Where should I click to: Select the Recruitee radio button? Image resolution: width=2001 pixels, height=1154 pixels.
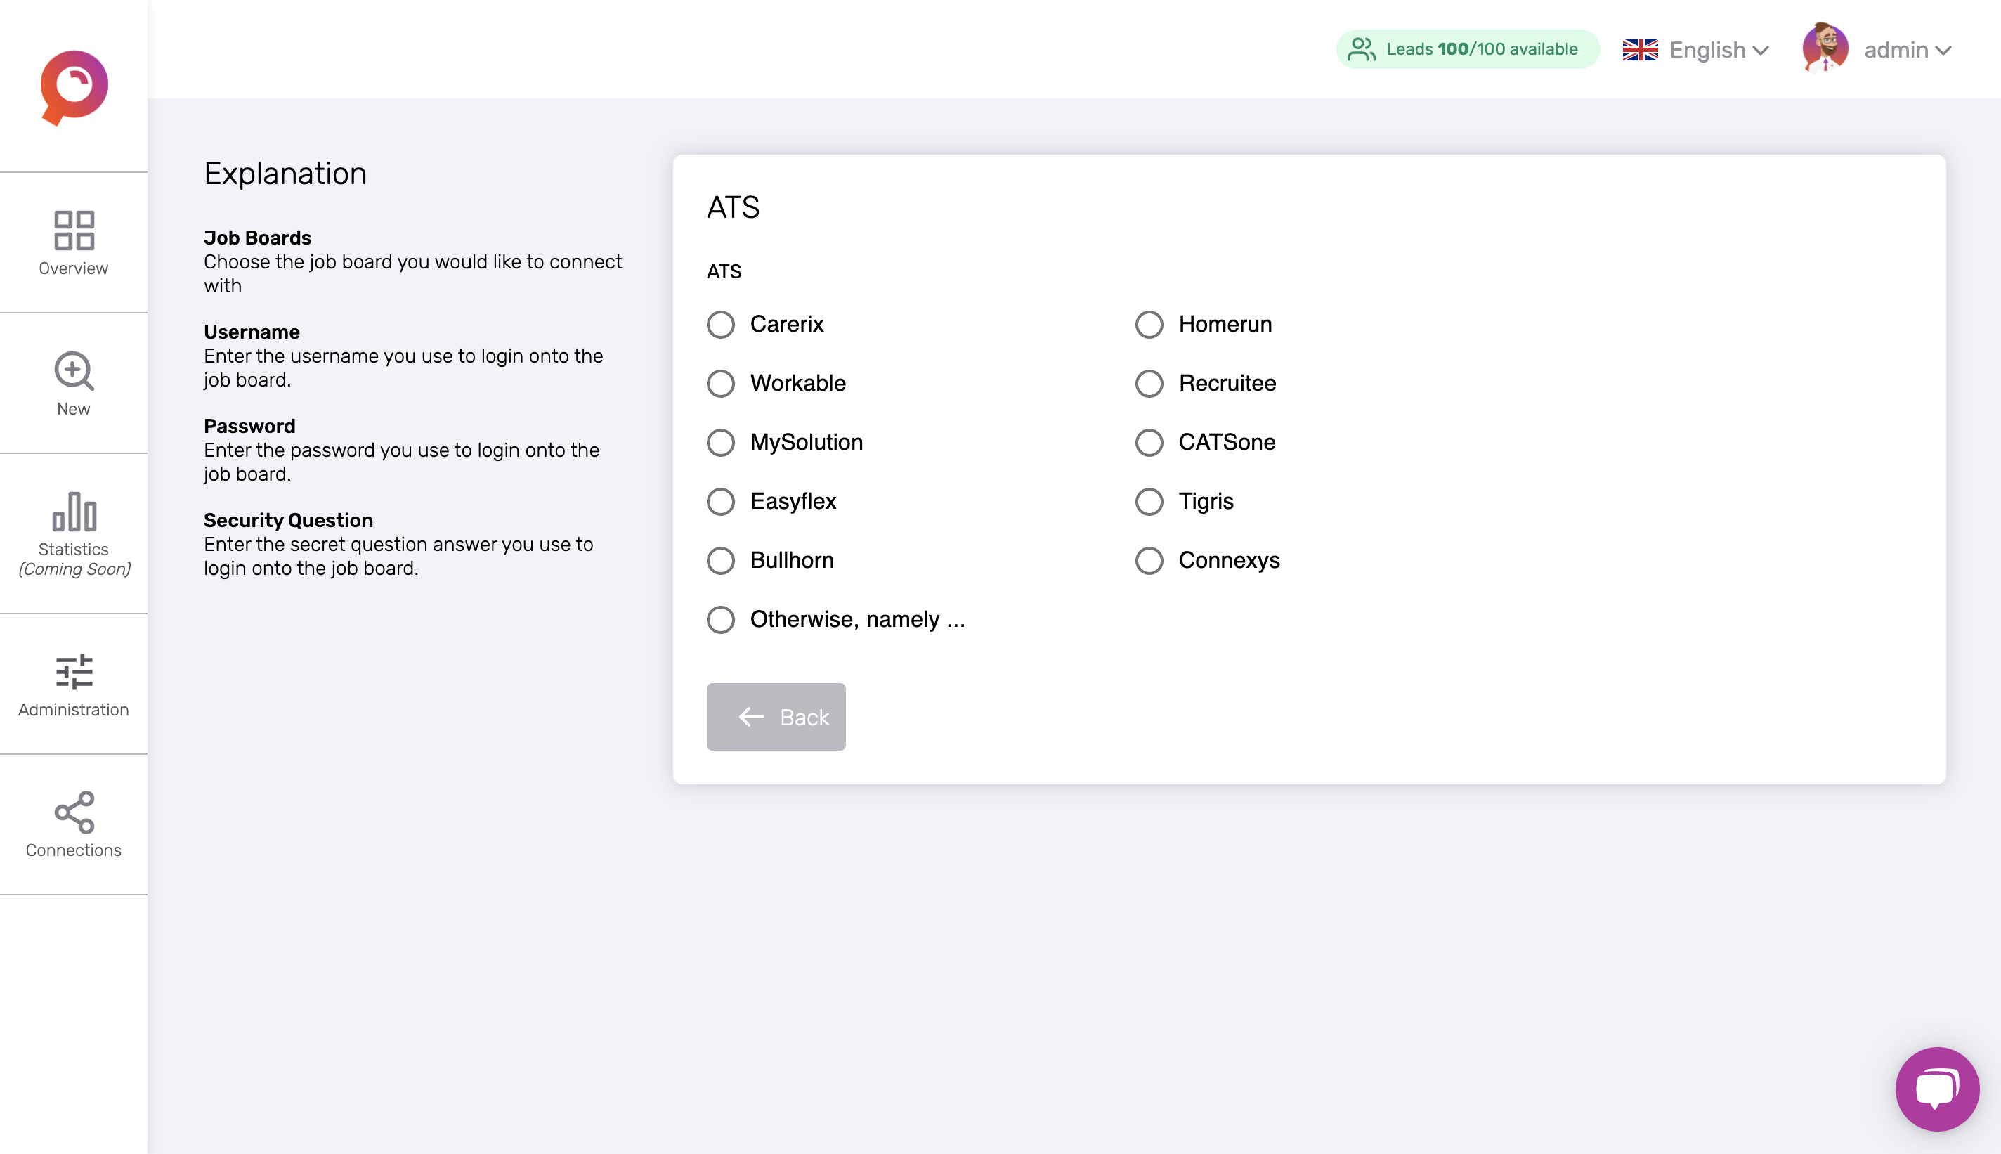pos(1149,384)
